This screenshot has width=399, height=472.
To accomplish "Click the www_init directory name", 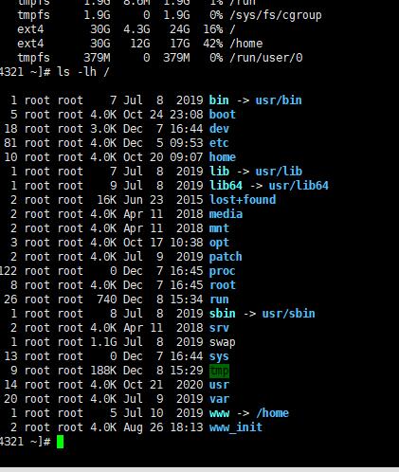I will tap(236, 427).
